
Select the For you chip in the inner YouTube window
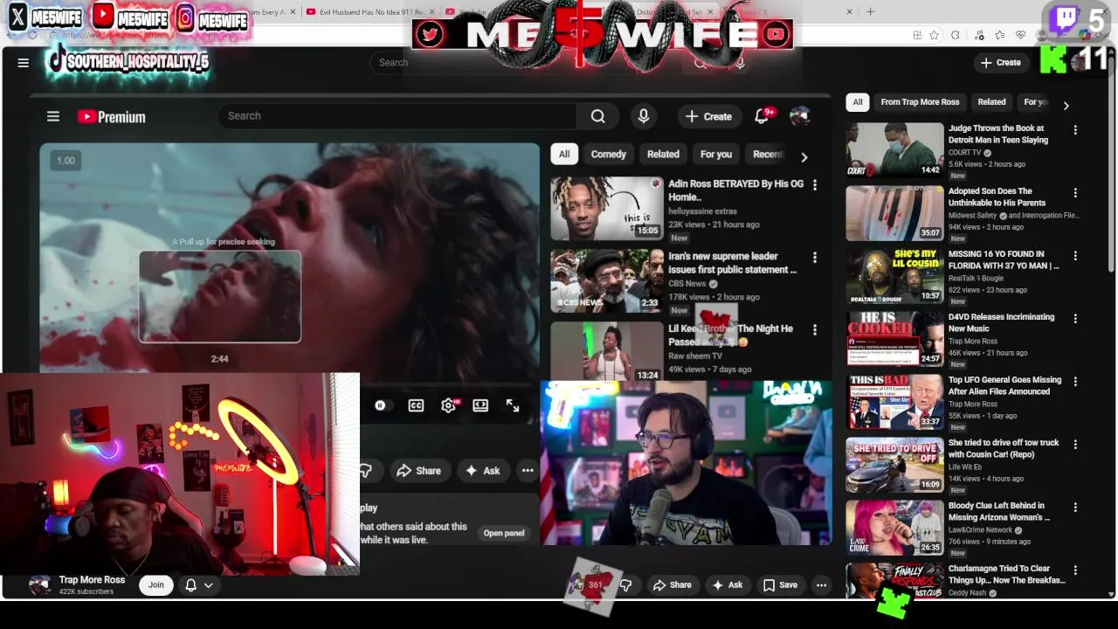pos(716,155)
